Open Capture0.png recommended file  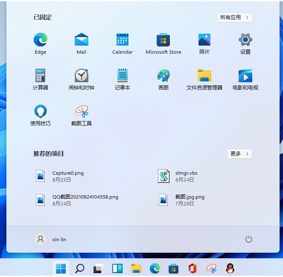(x=60, y=176)
